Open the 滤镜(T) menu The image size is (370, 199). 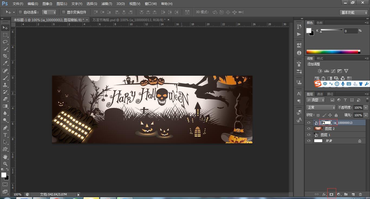(x=106, y=4)
